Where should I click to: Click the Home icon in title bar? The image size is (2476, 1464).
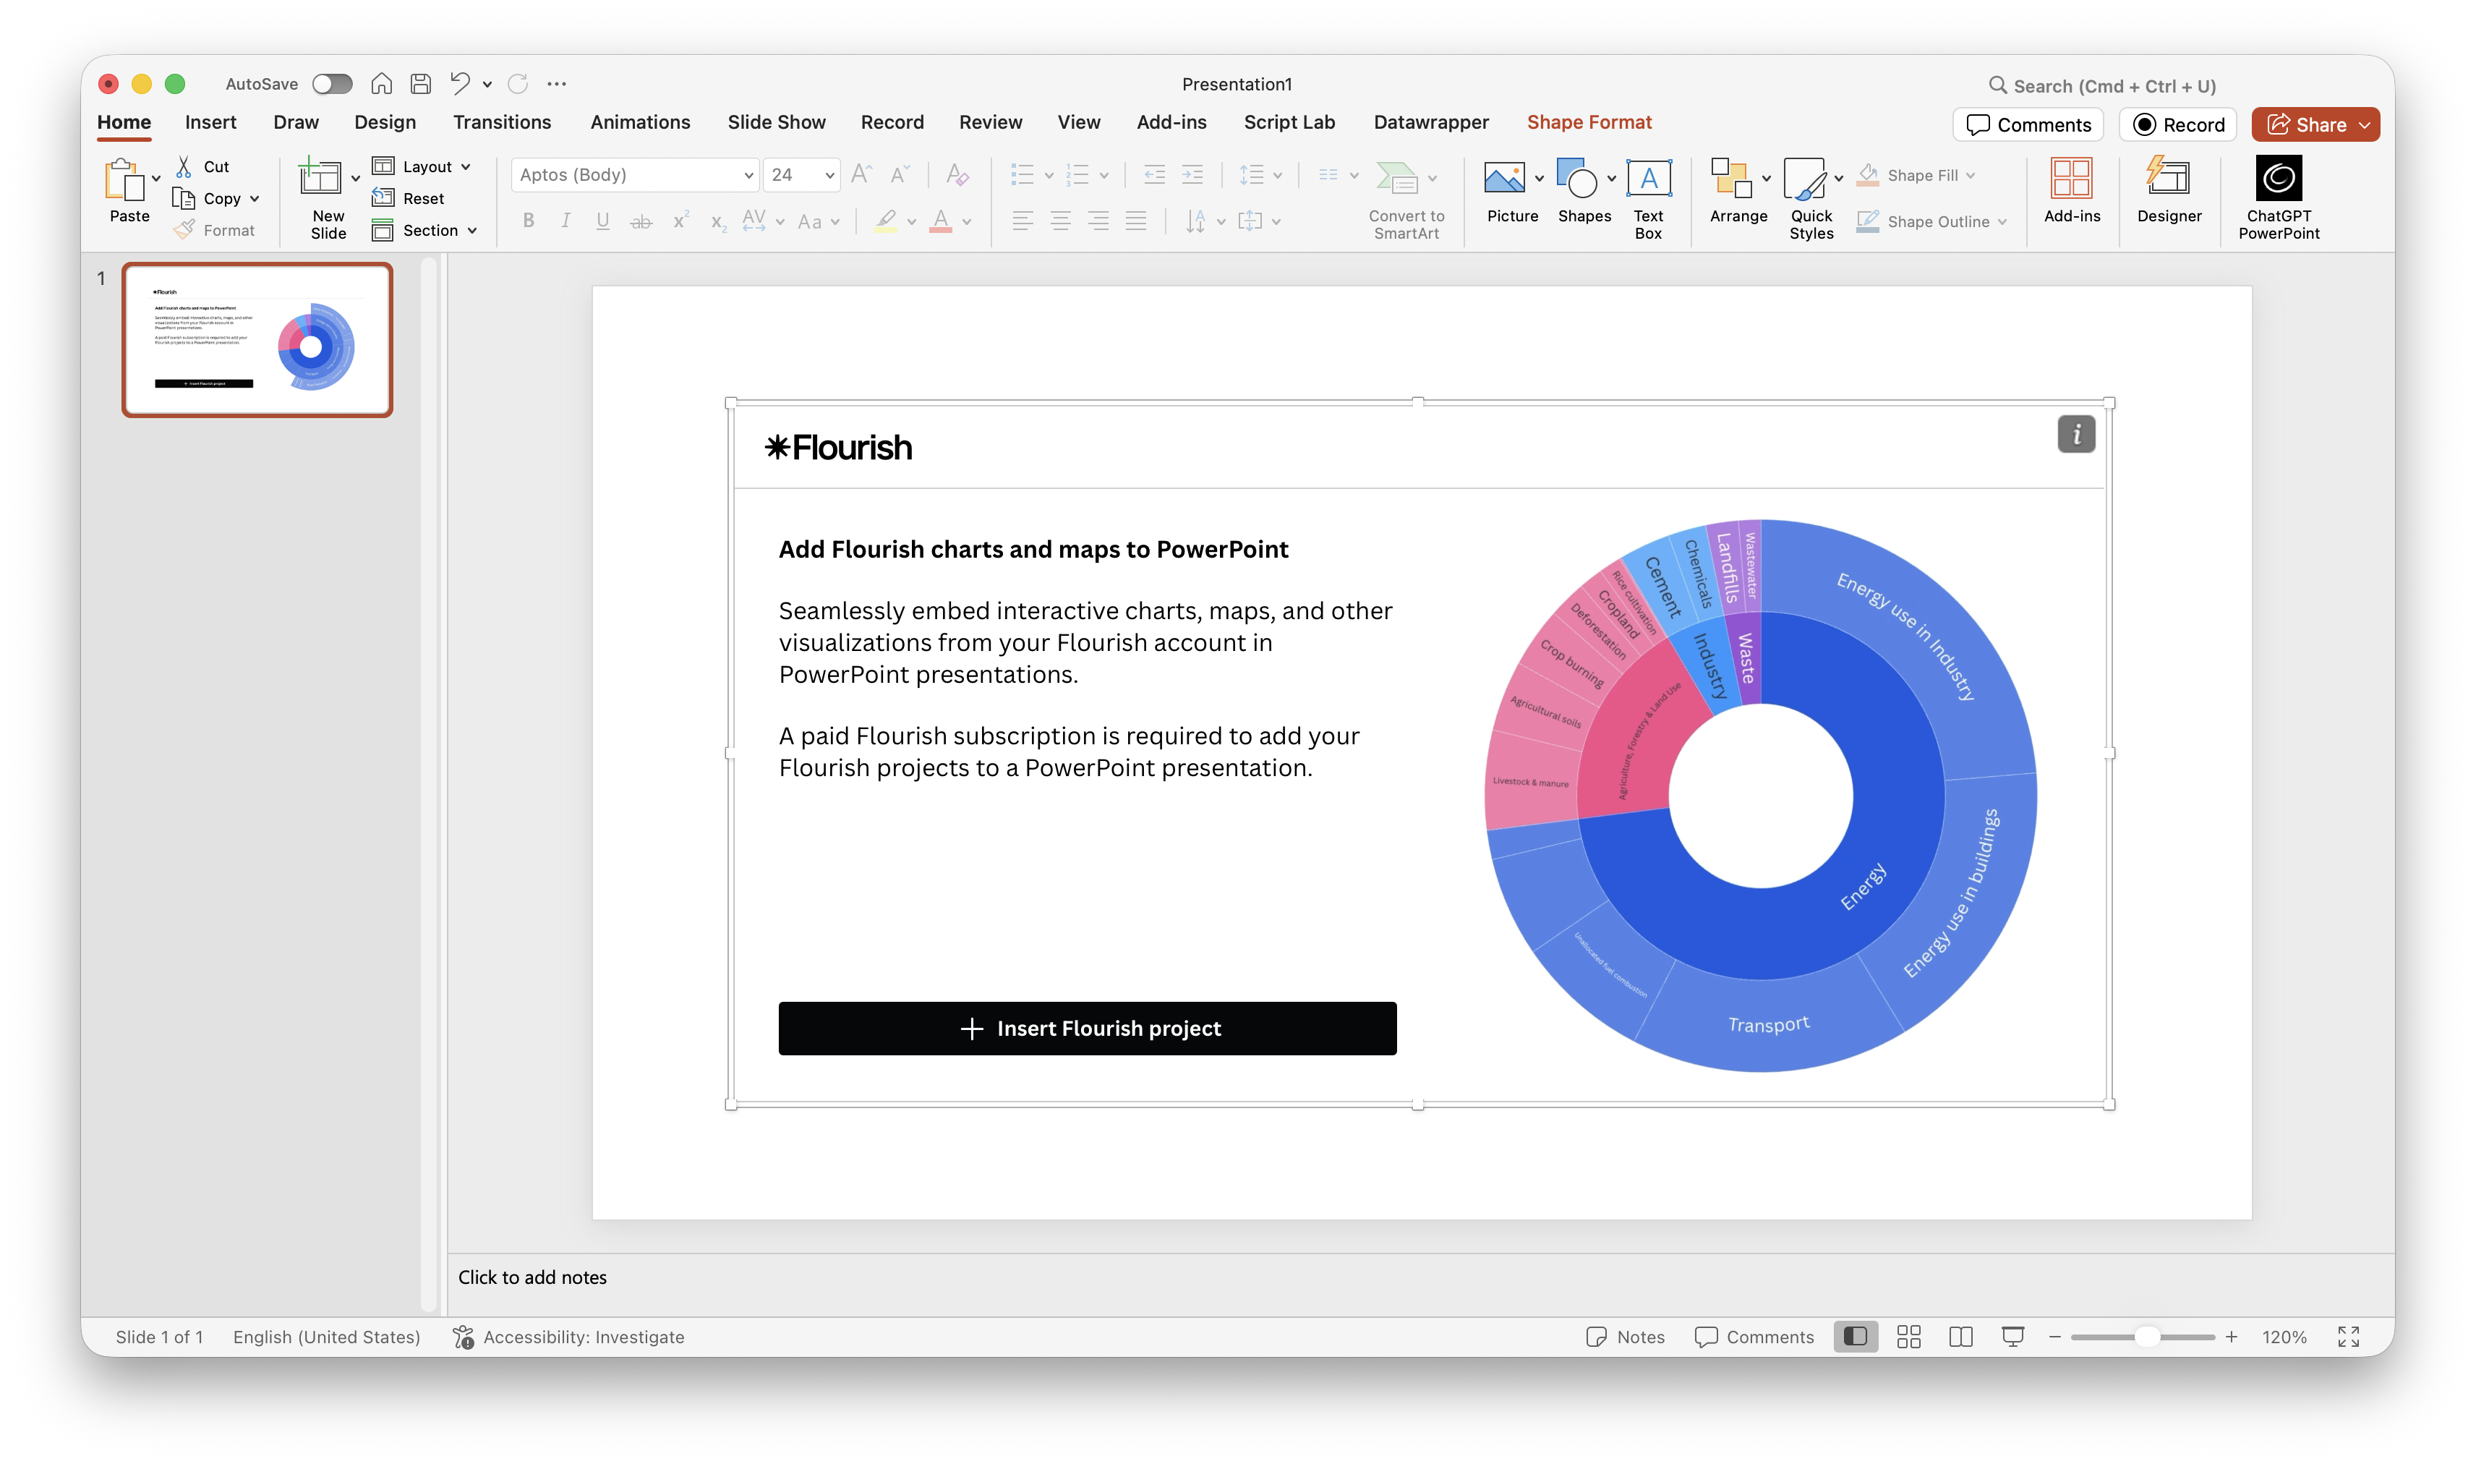[382, 84]
